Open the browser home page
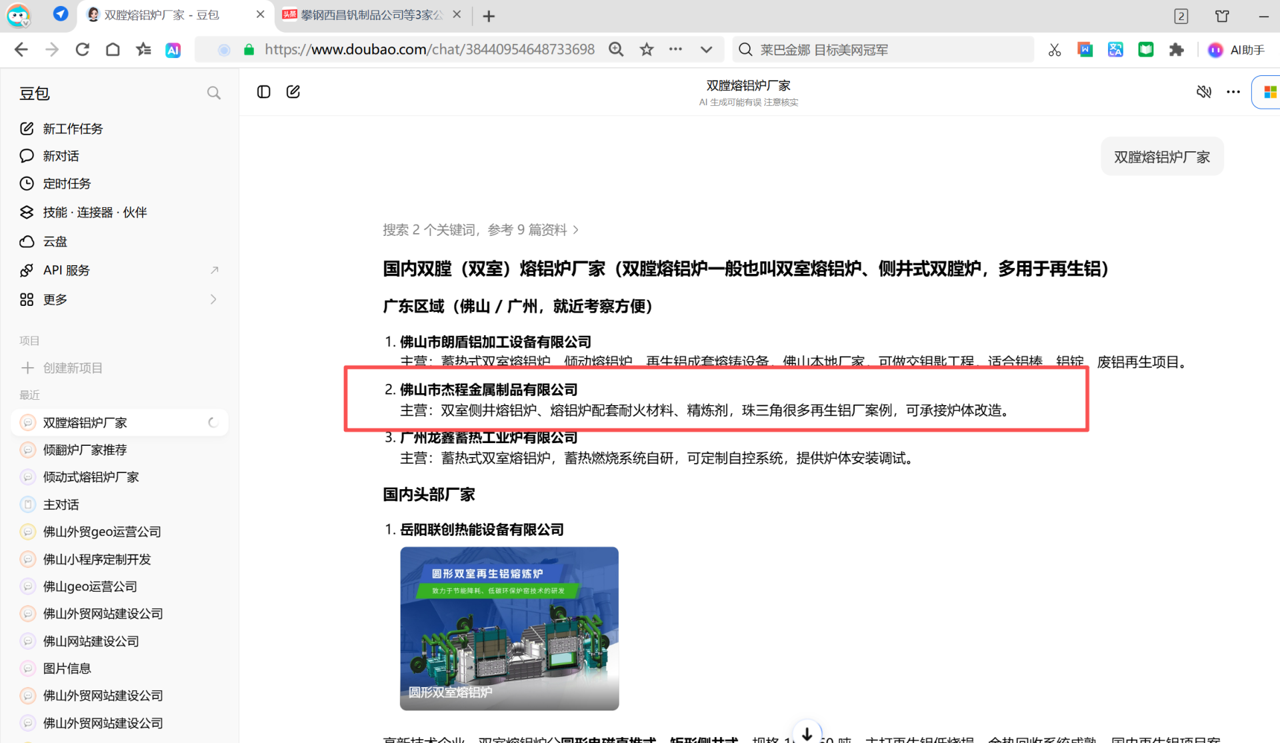 pyautogui.click(x=113, y=49)
